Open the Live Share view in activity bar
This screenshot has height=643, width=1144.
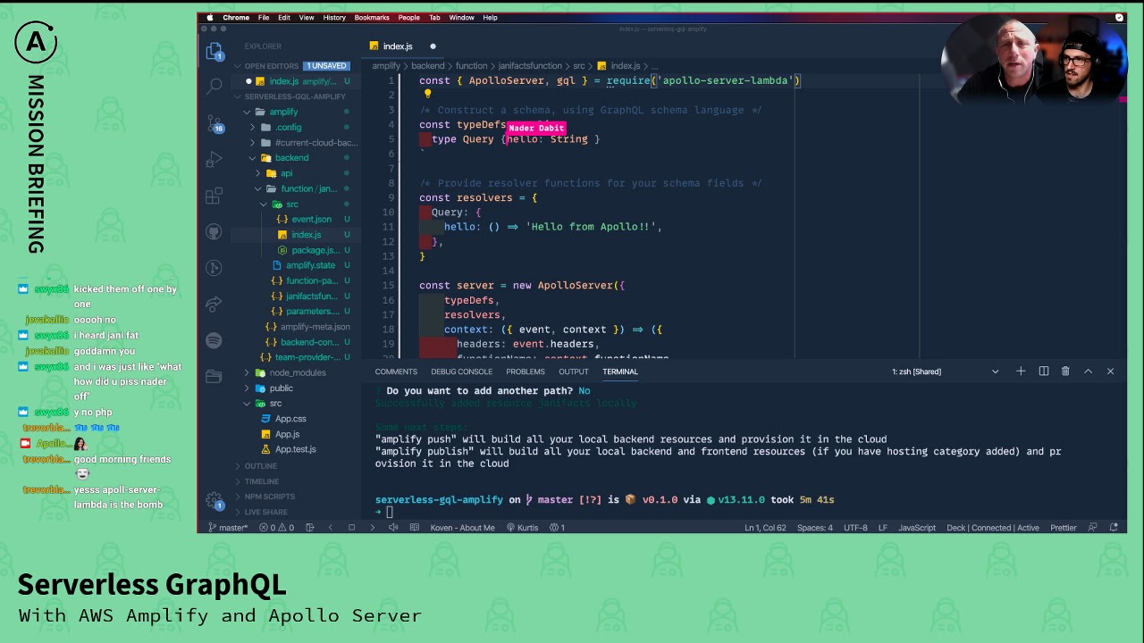[214, 304]
